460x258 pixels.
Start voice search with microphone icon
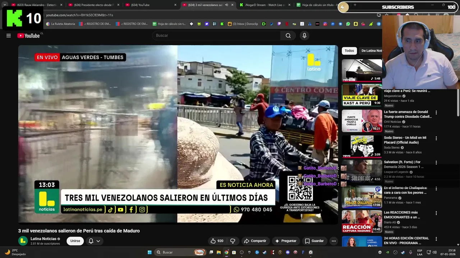point(304,35)
